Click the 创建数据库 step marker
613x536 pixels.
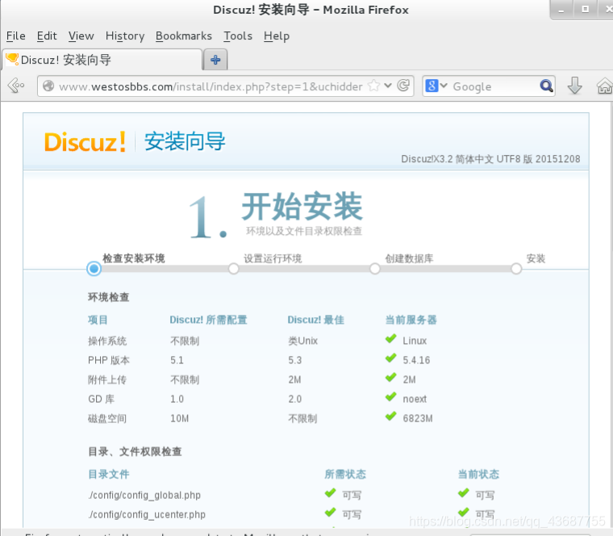click(375, 269)
